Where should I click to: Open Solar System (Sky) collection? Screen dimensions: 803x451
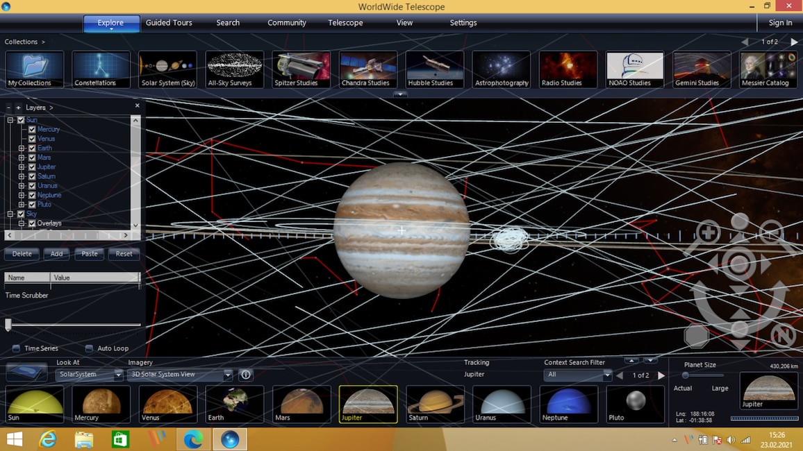168,69
